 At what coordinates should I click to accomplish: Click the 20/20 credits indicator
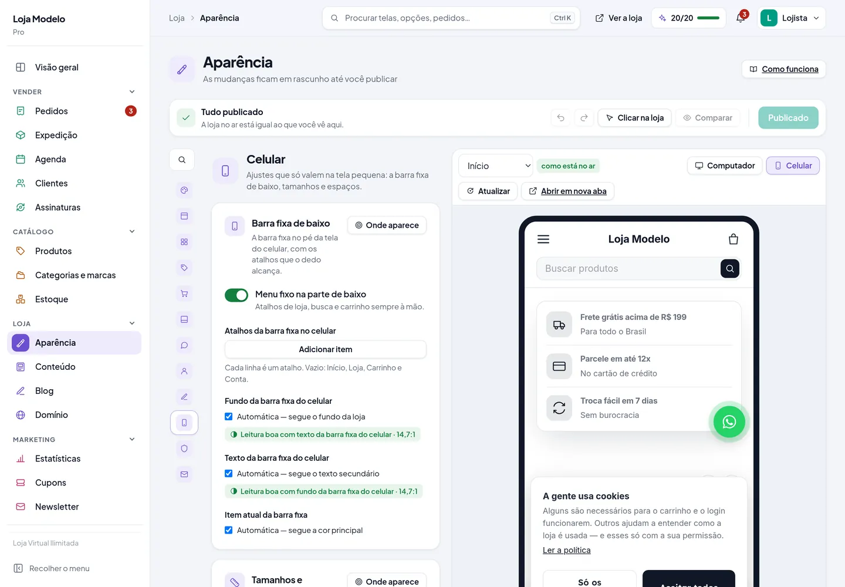tap(689, 18)
